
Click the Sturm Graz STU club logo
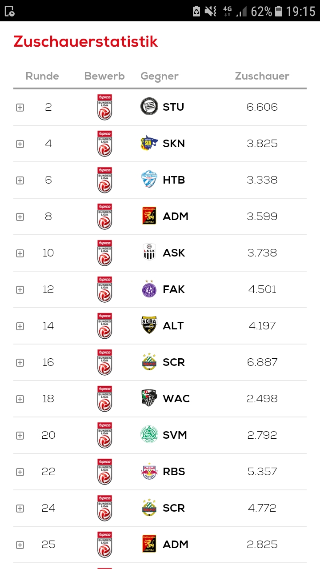[149, 107]
